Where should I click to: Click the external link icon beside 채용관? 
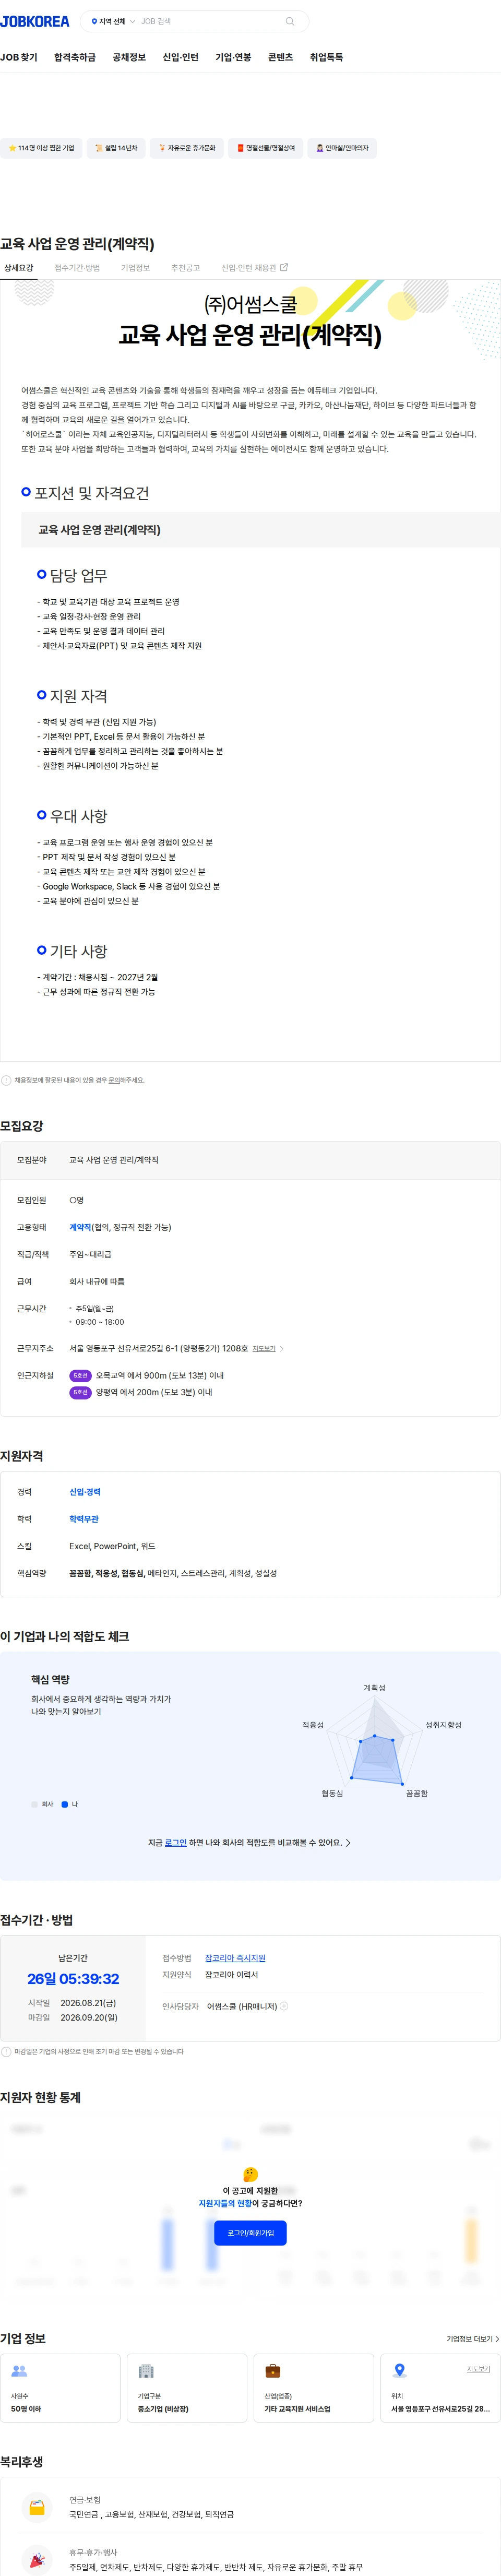pos(284,267)
